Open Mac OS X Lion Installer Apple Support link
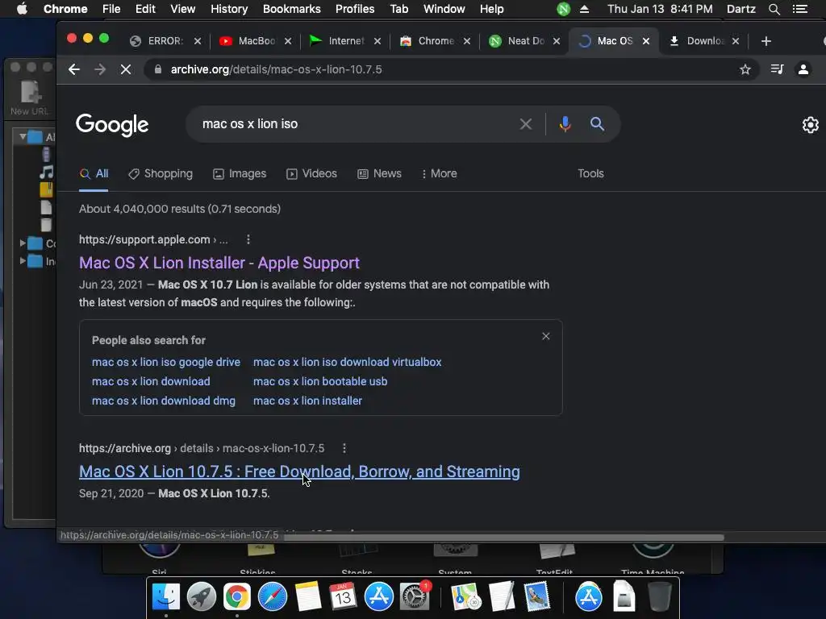Screen dimensions: 826x619 [x=219, y=263]
